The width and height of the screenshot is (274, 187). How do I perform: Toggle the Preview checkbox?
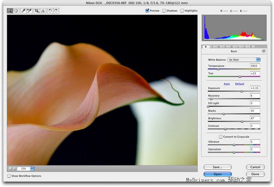[147, 10]
